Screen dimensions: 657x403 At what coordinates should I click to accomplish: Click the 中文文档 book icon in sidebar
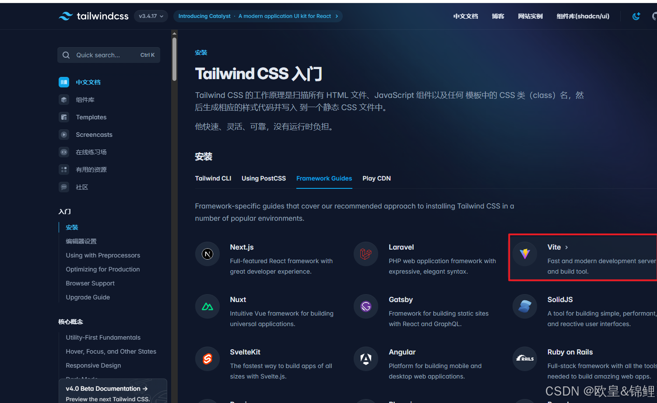[x=64, y=82]
